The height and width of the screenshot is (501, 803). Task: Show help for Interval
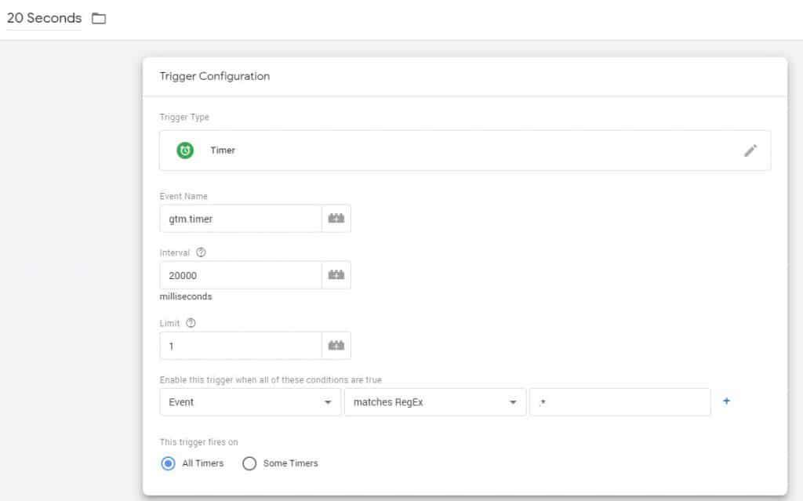[x=201, y=252]
